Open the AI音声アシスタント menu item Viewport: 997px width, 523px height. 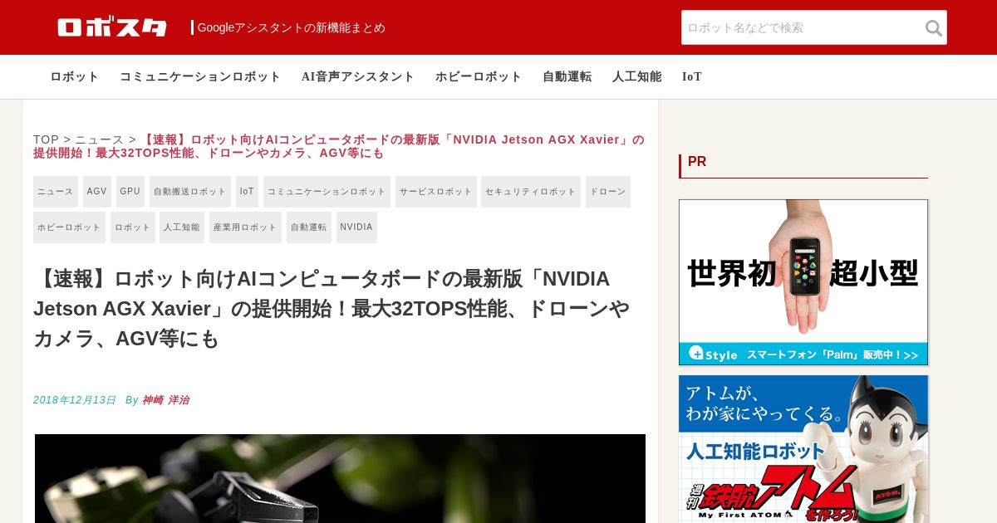pos(358,76)
